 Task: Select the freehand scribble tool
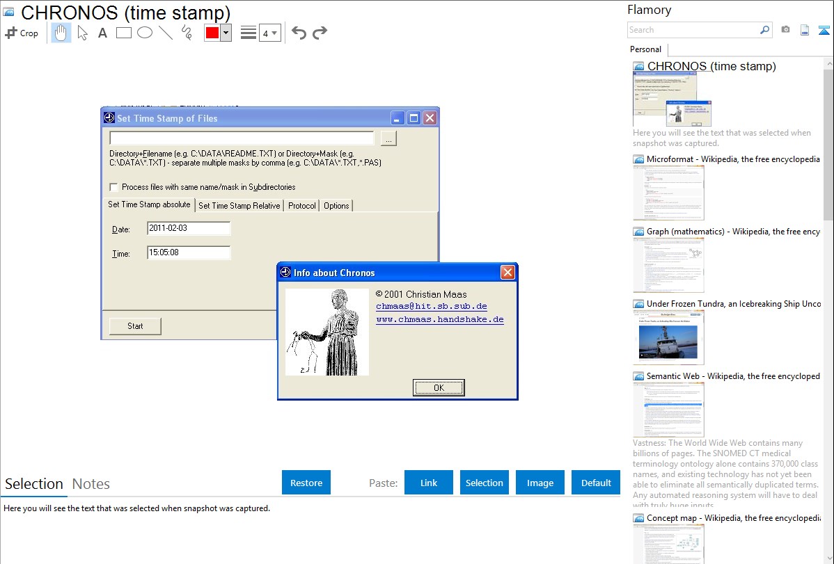[x=187, y=33]
